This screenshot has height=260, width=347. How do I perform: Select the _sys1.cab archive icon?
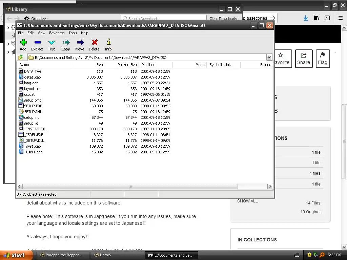21,146
